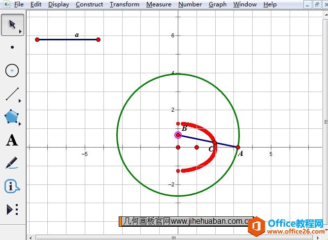This screenshot has width=328, height=240.
Task: Select the lower endpoint of the red locus
Action: (178, 171)
